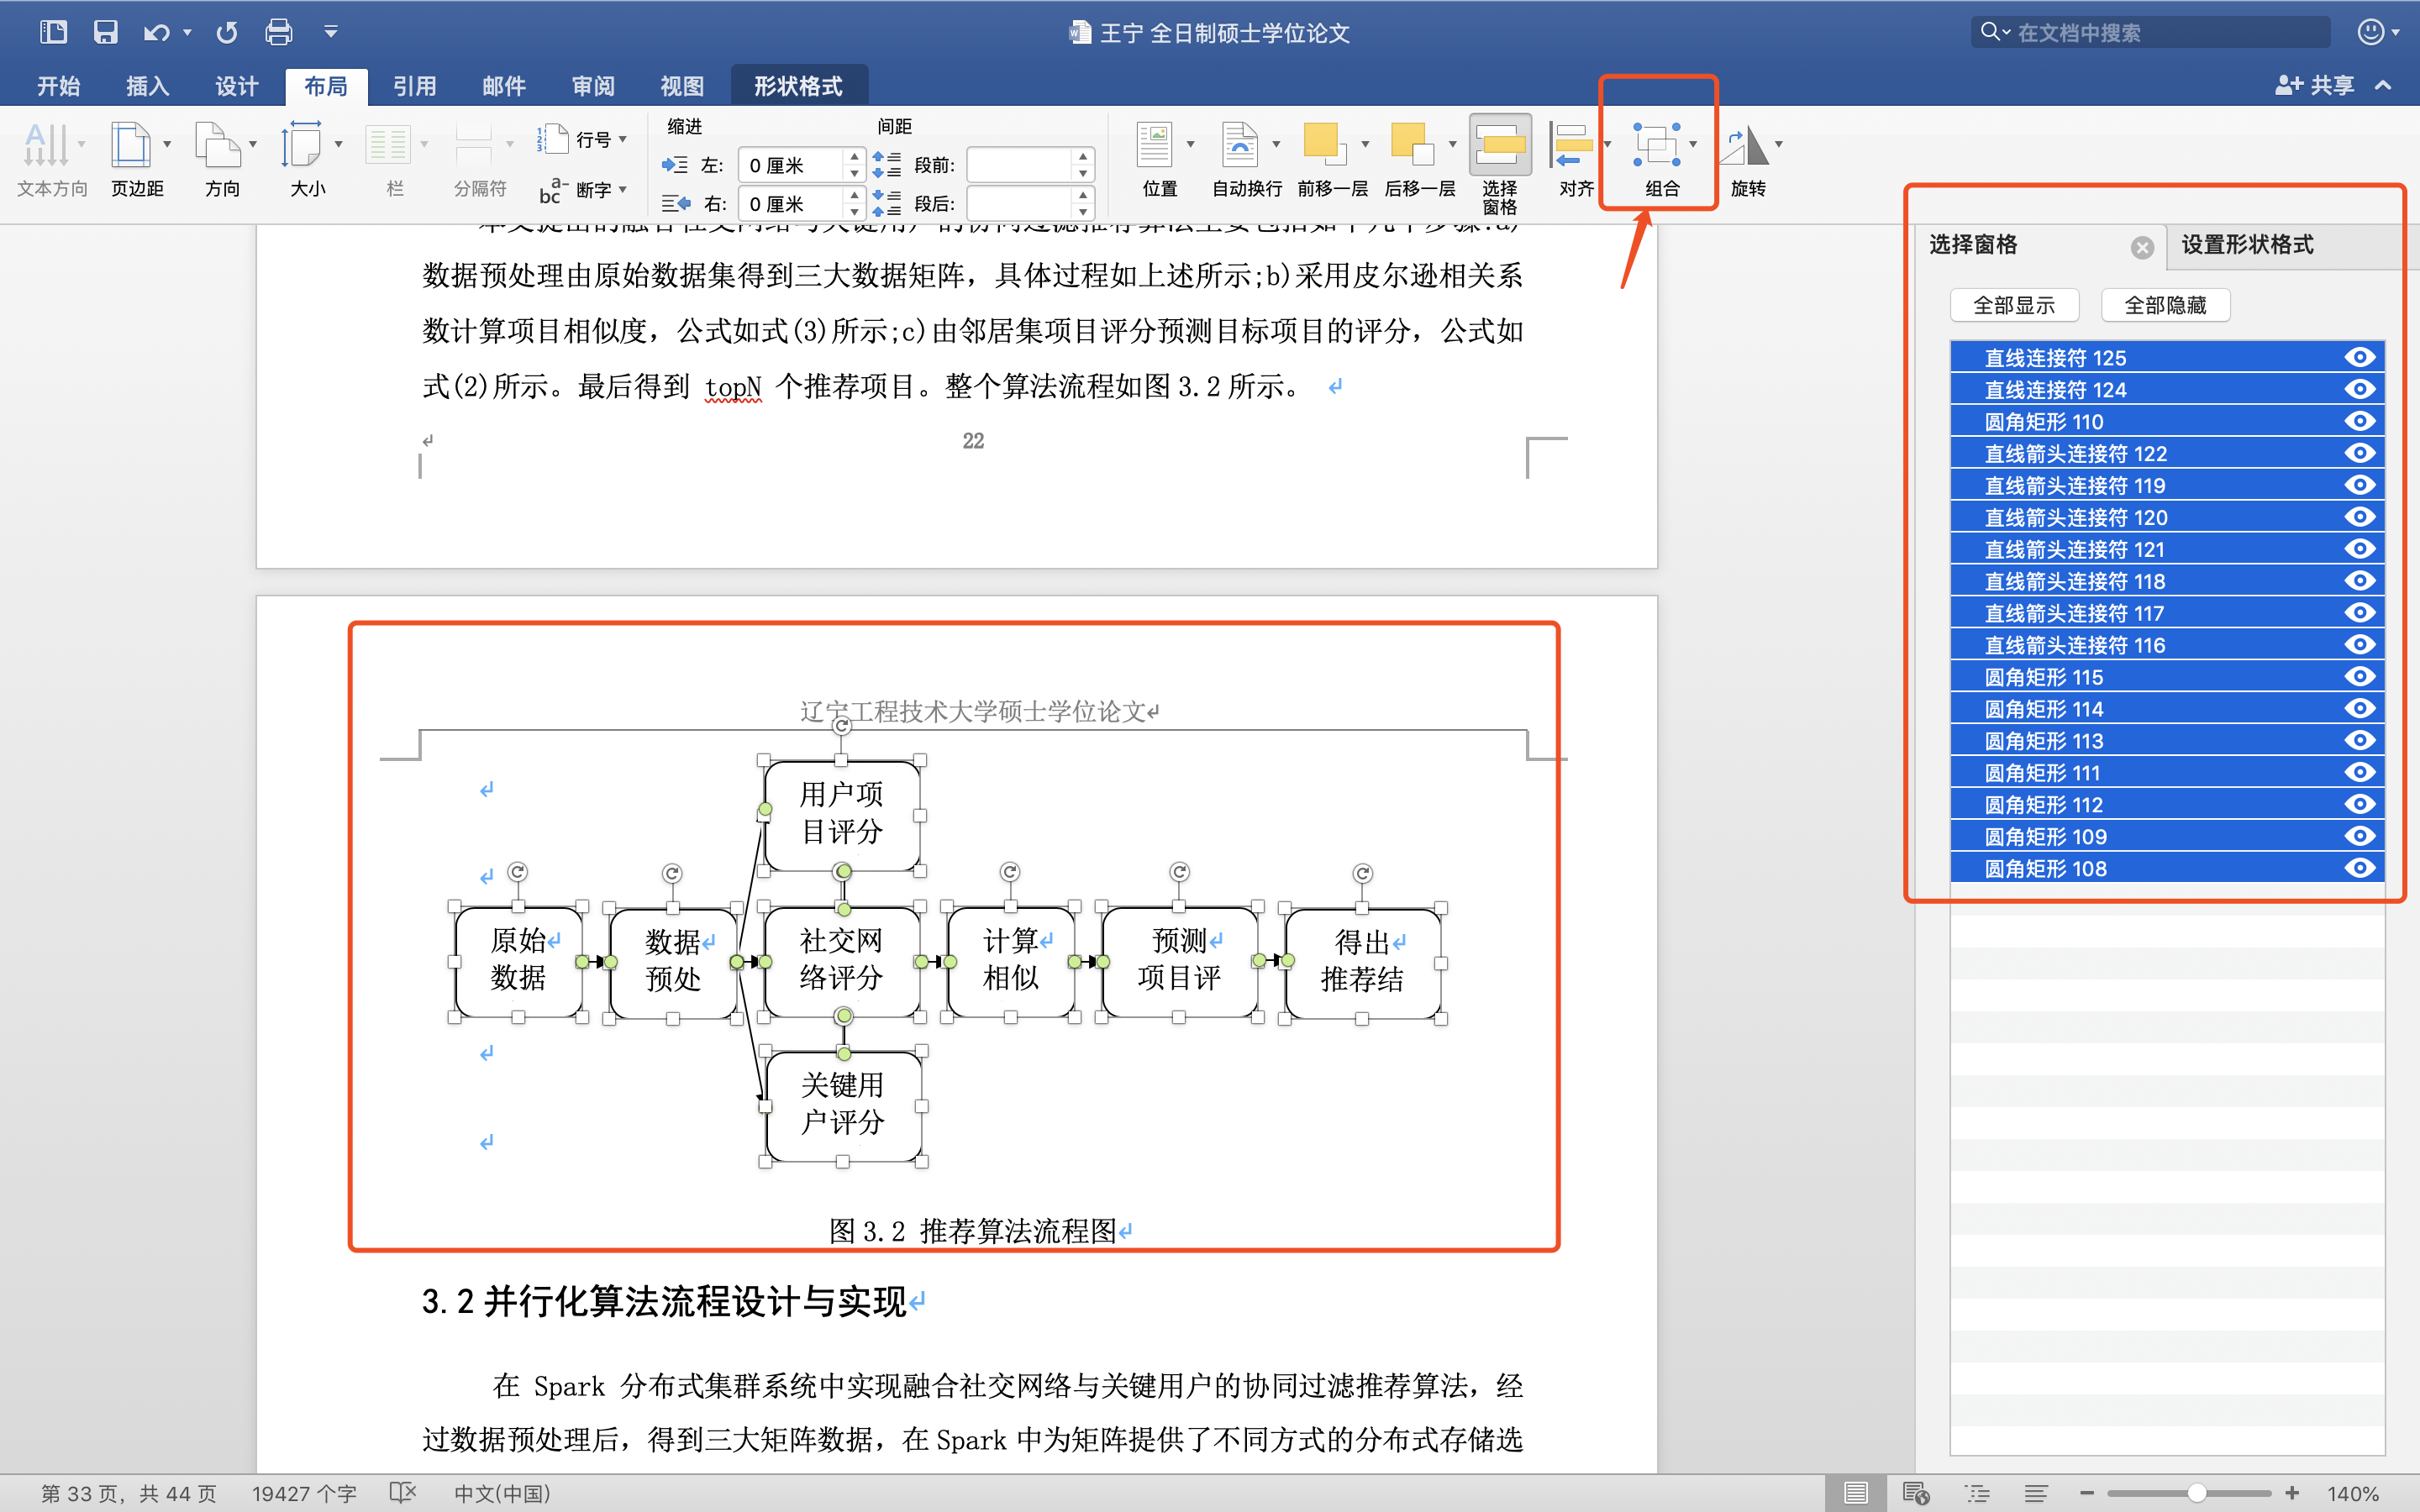Switch to Web Layout view icon
2420x1512 pixels.
(x=1916, y=1493)
